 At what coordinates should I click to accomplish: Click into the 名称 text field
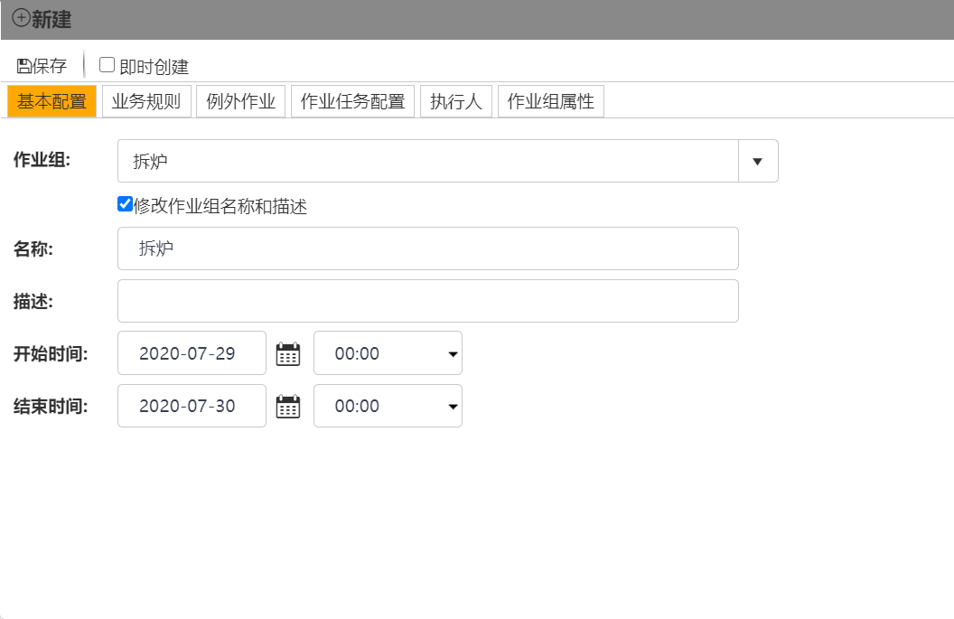(x=427, y=249)
